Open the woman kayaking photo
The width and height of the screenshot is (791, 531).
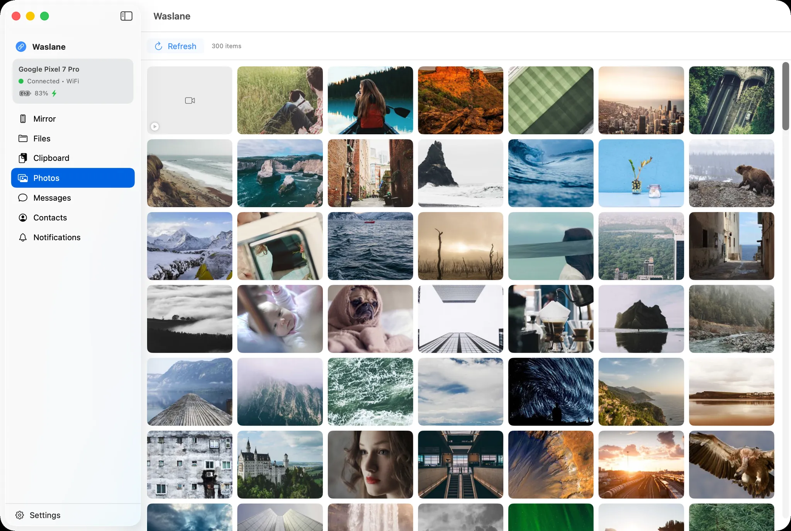tap(370, 100)
